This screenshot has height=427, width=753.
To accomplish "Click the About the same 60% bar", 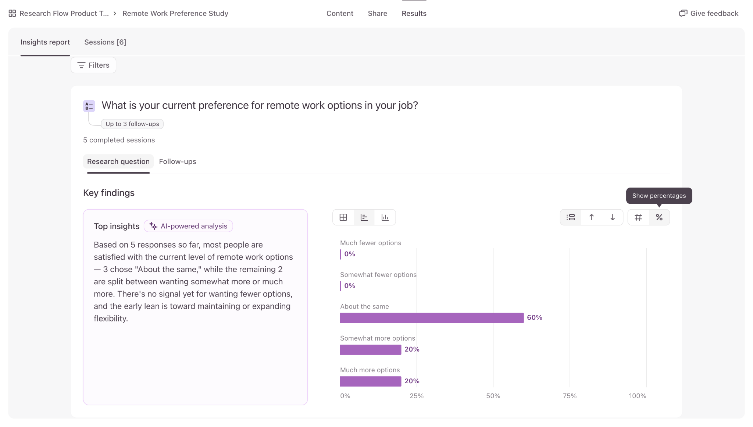I will [432, 318].
